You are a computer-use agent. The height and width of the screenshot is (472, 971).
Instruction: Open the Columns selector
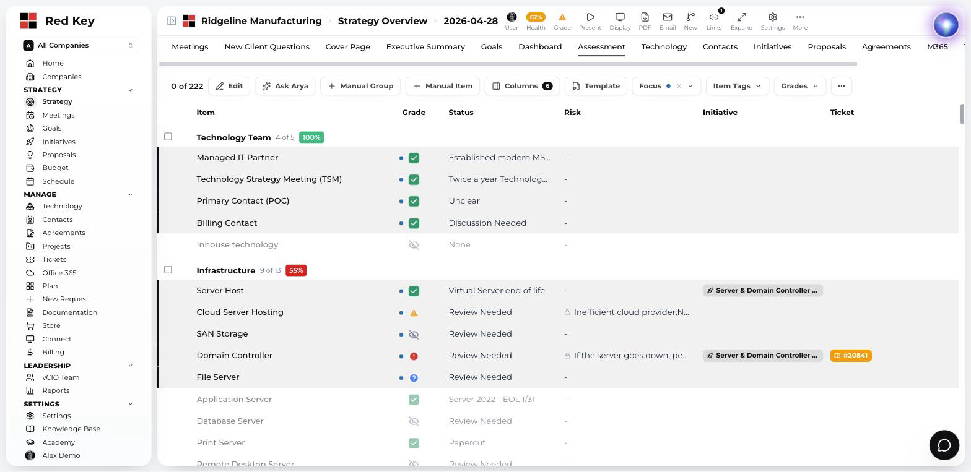[x=522, y=86]
